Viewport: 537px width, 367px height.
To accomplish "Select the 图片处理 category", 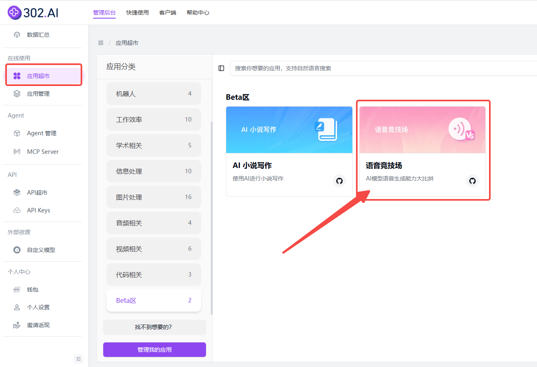I will click(154, 197).
